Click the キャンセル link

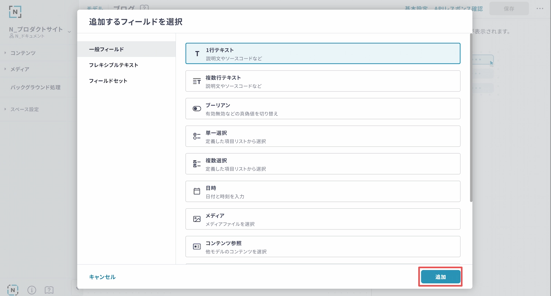point(102,277)
